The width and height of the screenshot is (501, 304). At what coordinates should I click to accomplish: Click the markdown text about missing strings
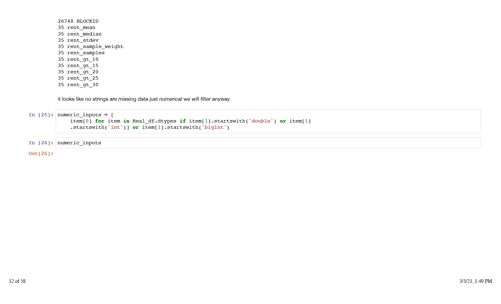(x=143, y=99)
